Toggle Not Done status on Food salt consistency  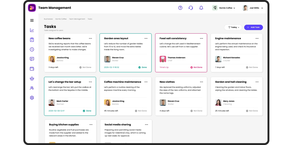[x=196, y=67]
